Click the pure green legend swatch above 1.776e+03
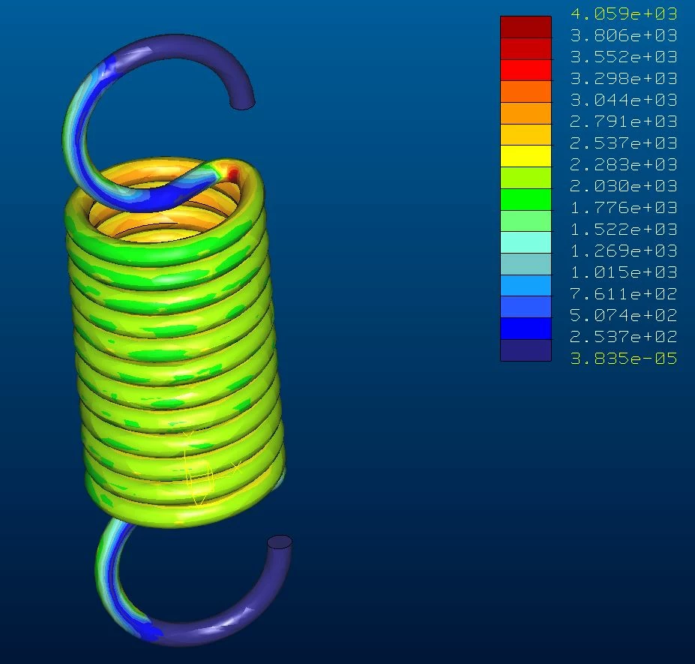 (x=526, y=199)
